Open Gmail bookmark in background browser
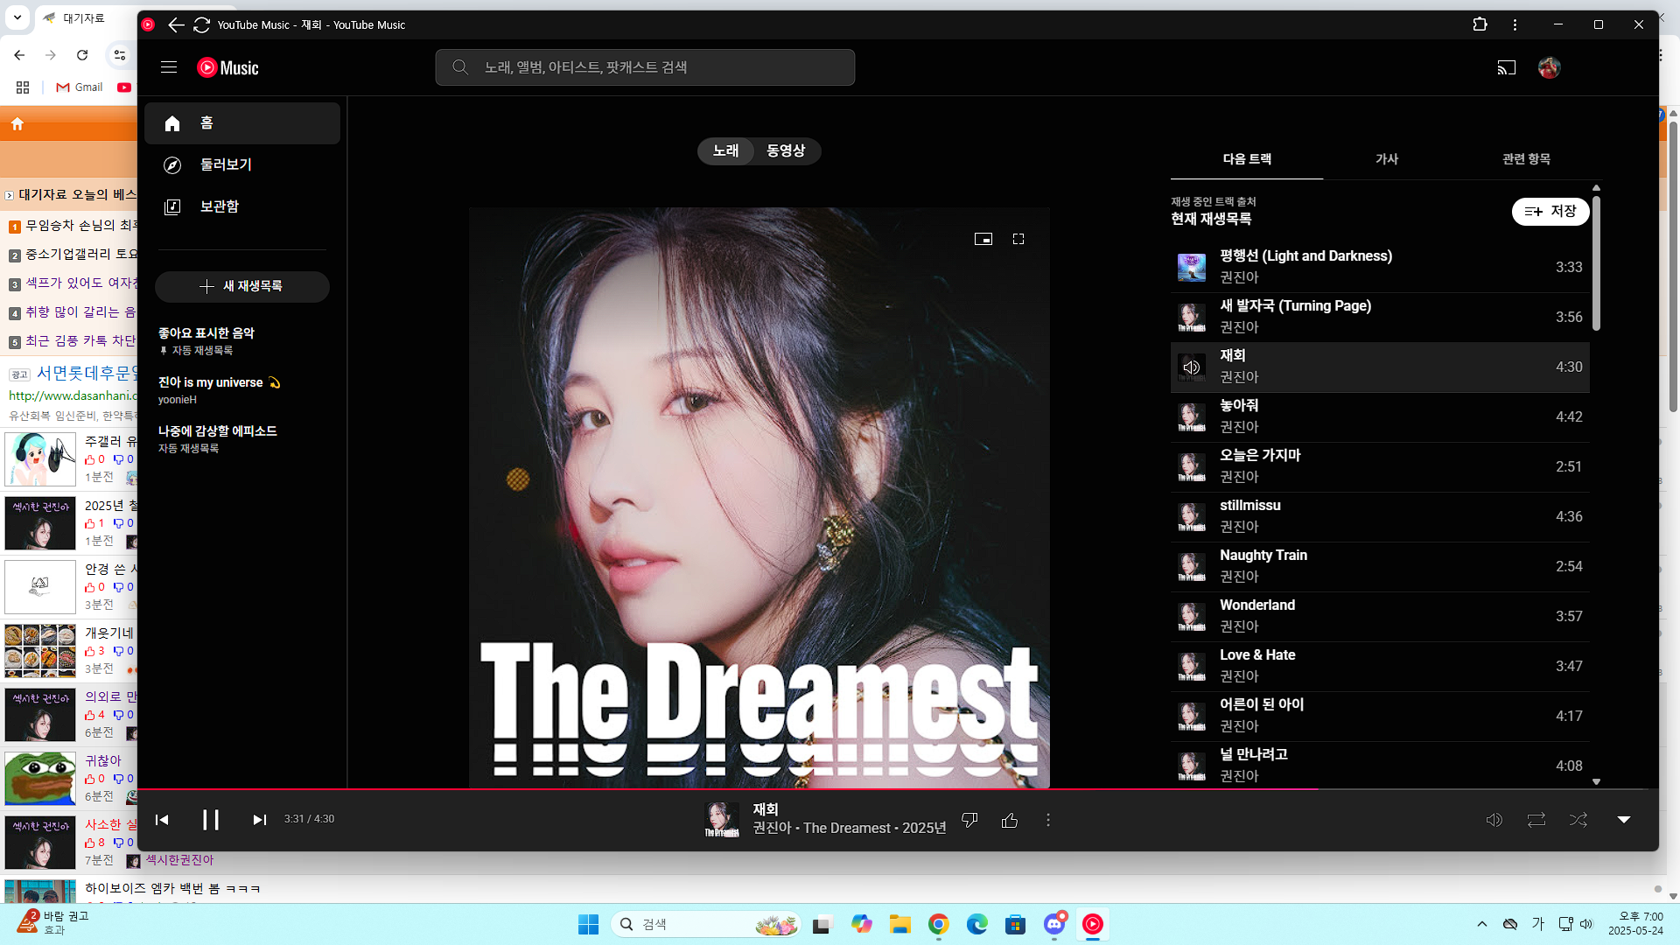Screen dimensions: 1680x945 [80, 87]
